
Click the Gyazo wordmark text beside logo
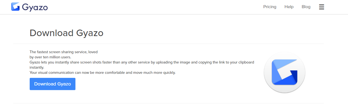point(35,7)
